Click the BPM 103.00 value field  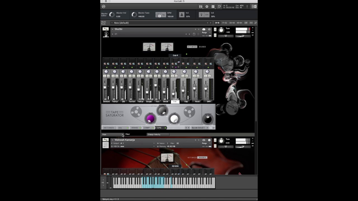pyautogui.click(x=170, y=16)
